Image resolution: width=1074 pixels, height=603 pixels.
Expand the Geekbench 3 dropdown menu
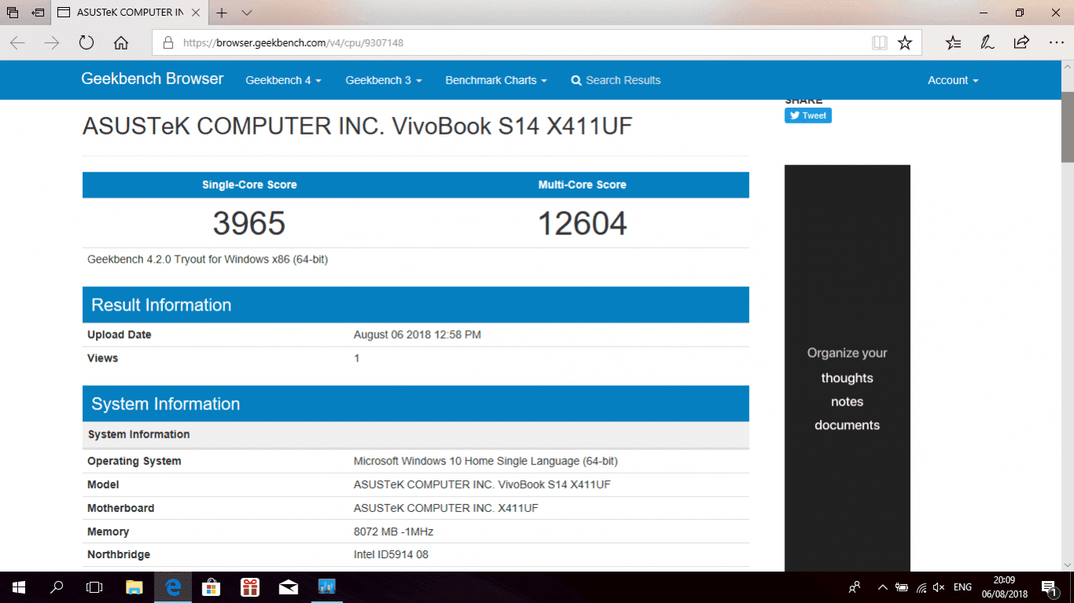tap(384, 80)
